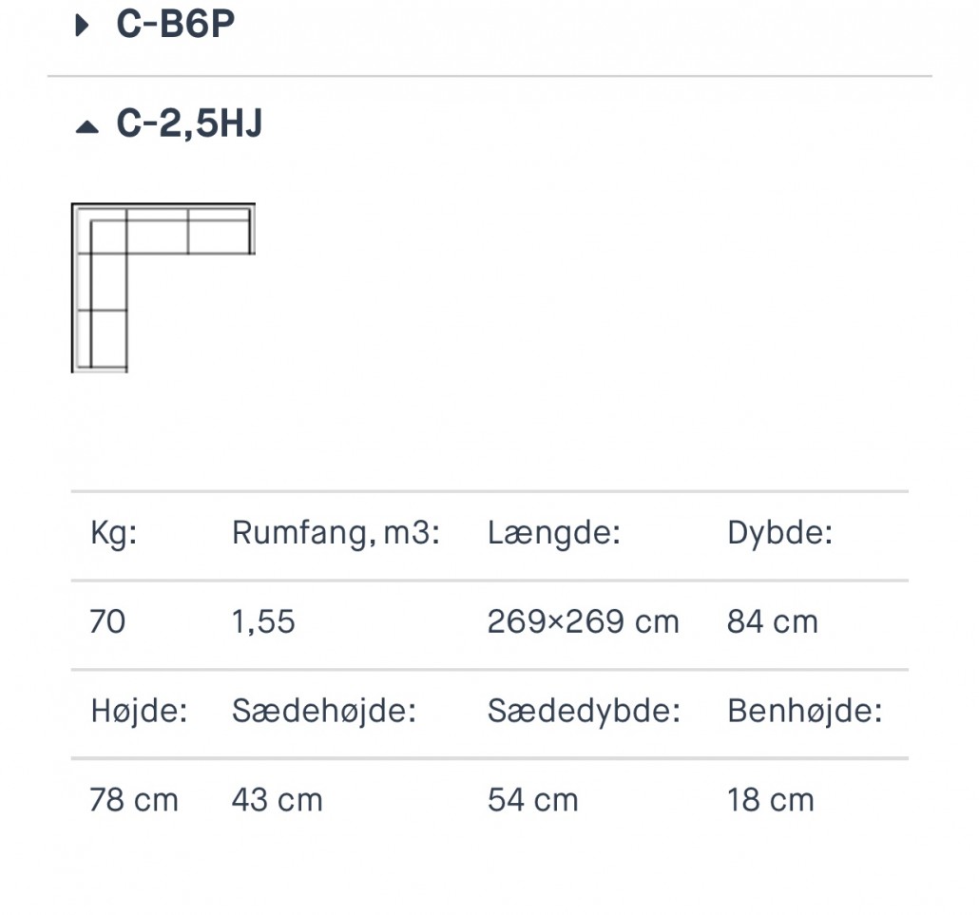The width and height of the screenshot is (979, 915).
Task: Select the 43 cm seat height value
Action: click(277, 800)
